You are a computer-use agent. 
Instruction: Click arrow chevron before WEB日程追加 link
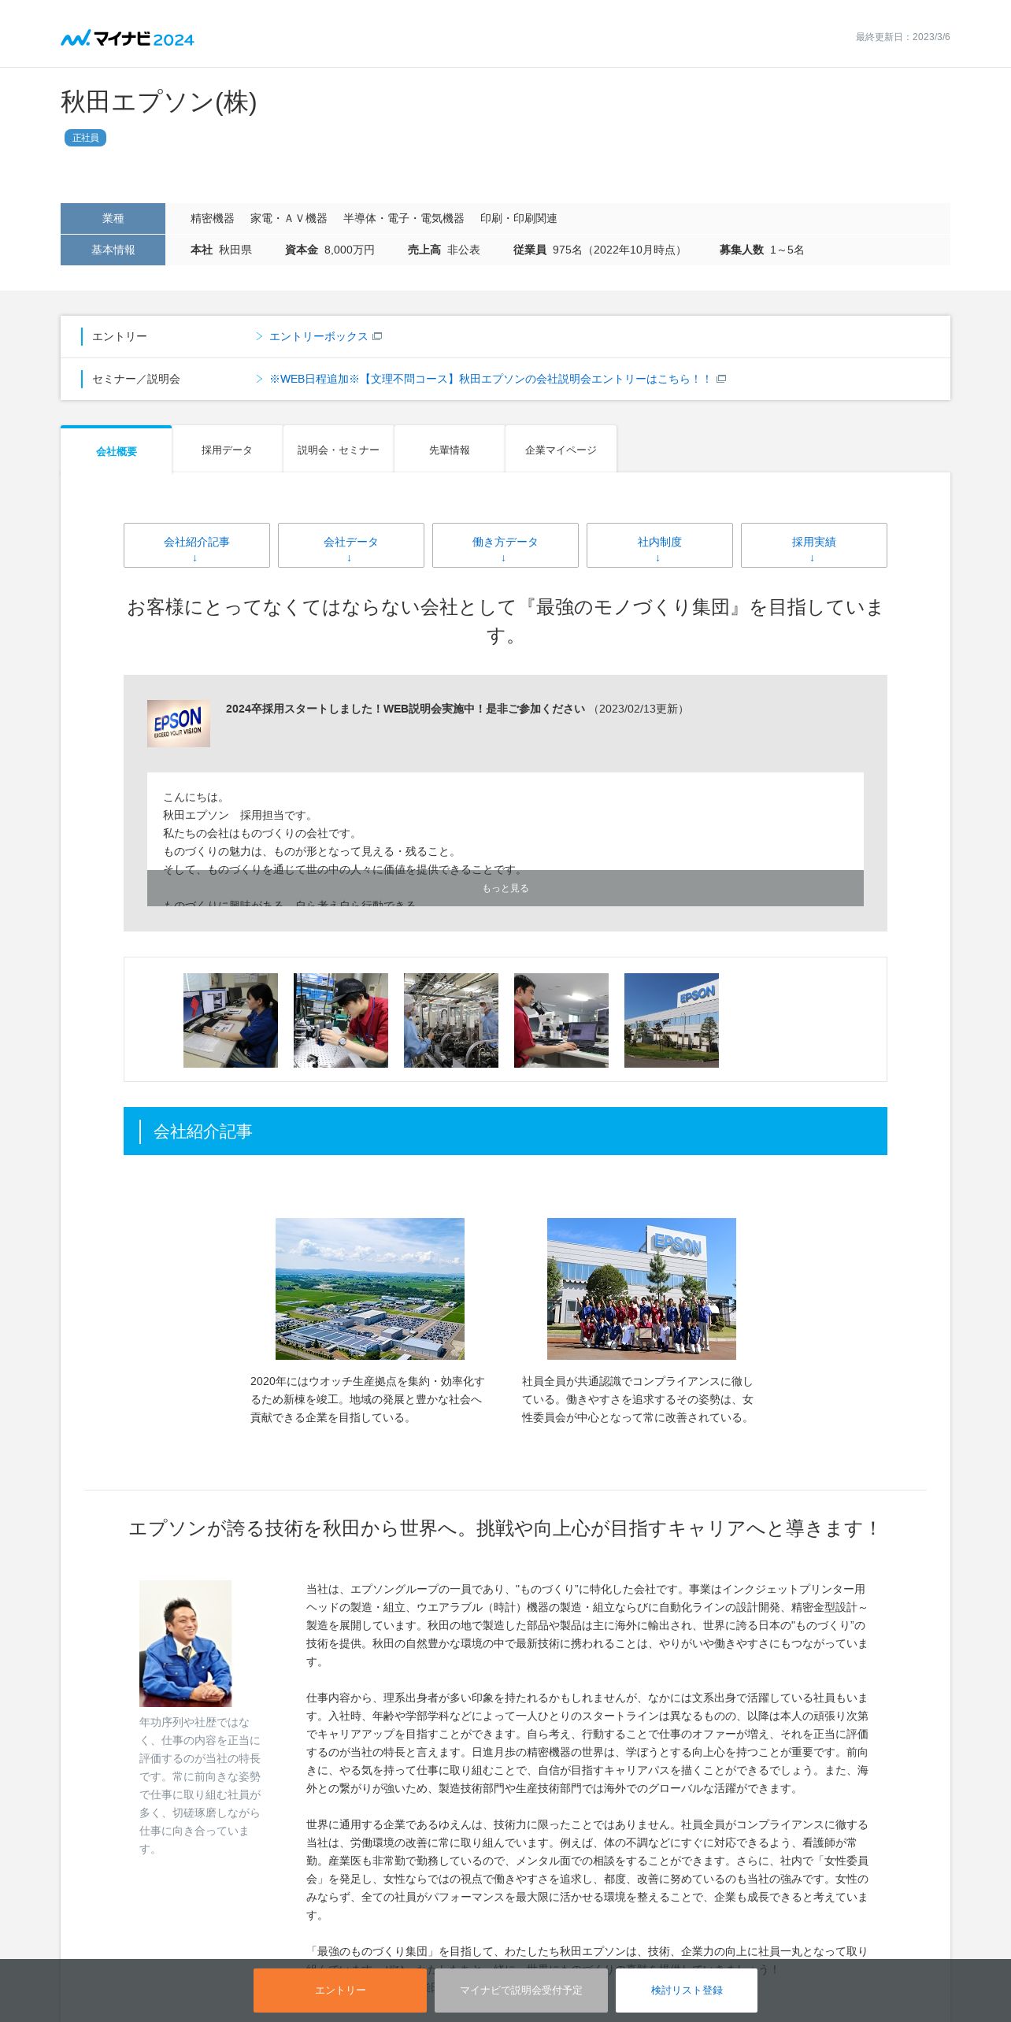point(259,379)
